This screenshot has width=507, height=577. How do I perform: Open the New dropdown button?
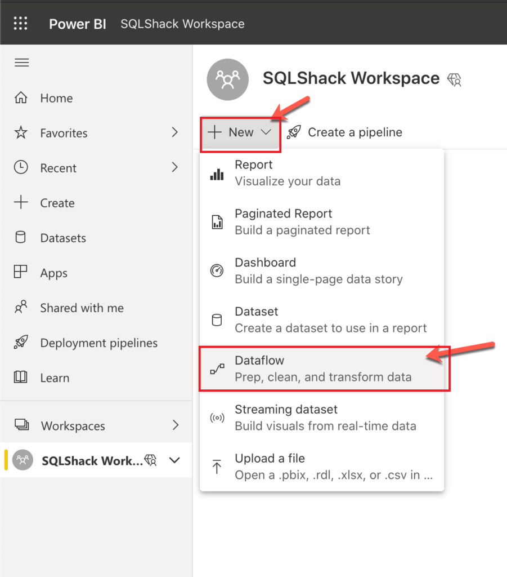coord(241,134)
